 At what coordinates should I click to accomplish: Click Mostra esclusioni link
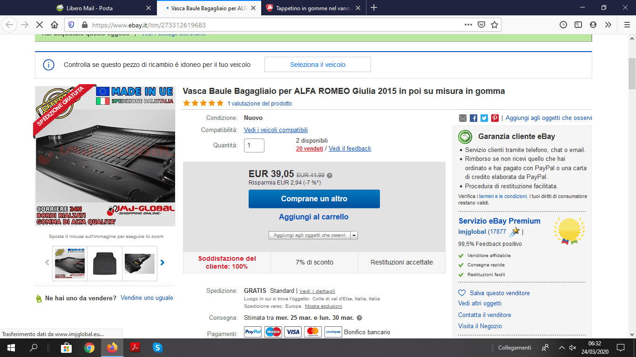pos(324,306)
